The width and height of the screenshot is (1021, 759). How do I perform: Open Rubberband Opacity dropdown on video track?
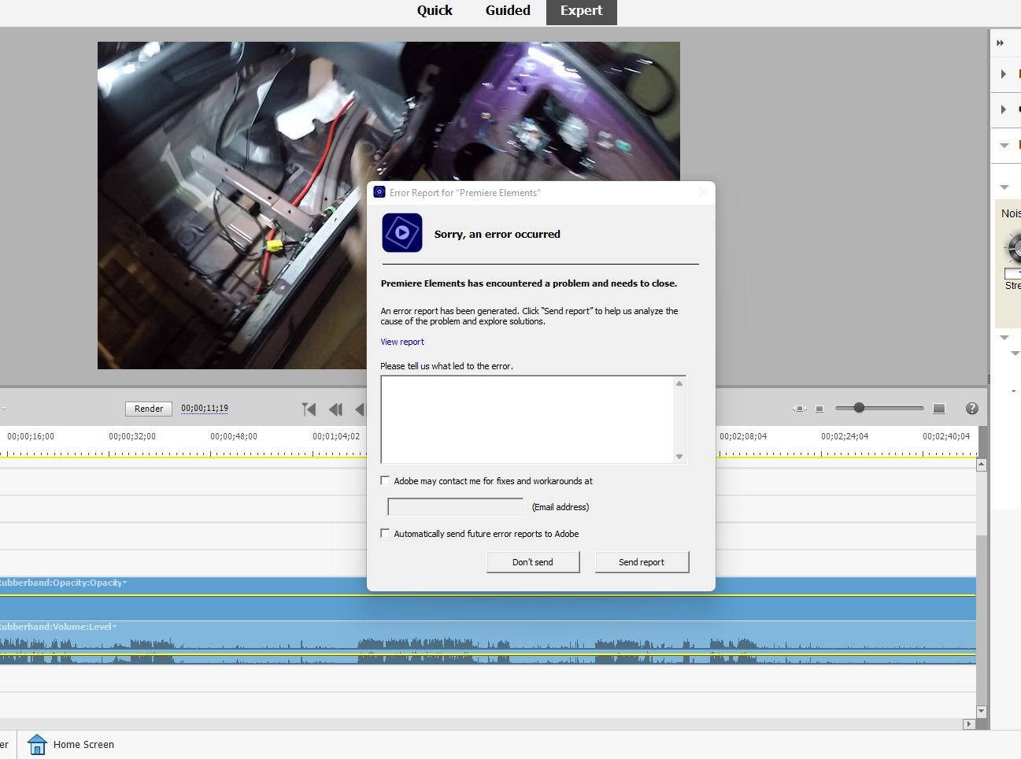tap(124, 583)
